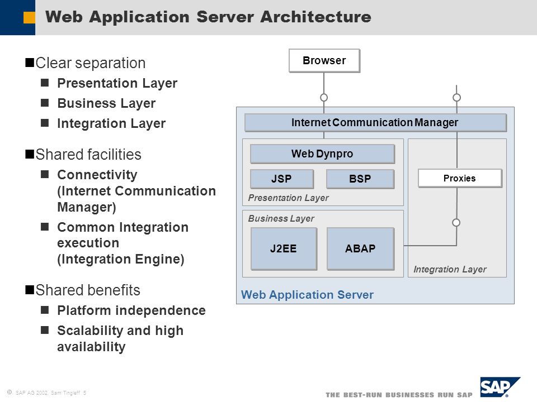Click the BSP box
The height and width of the screenshot is (402, 537).
[x=360, y=179]
